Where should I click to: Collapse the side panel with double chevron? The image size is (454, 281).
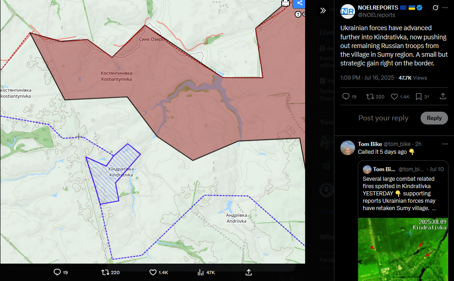pyautogui.click(x=323, y=11)
